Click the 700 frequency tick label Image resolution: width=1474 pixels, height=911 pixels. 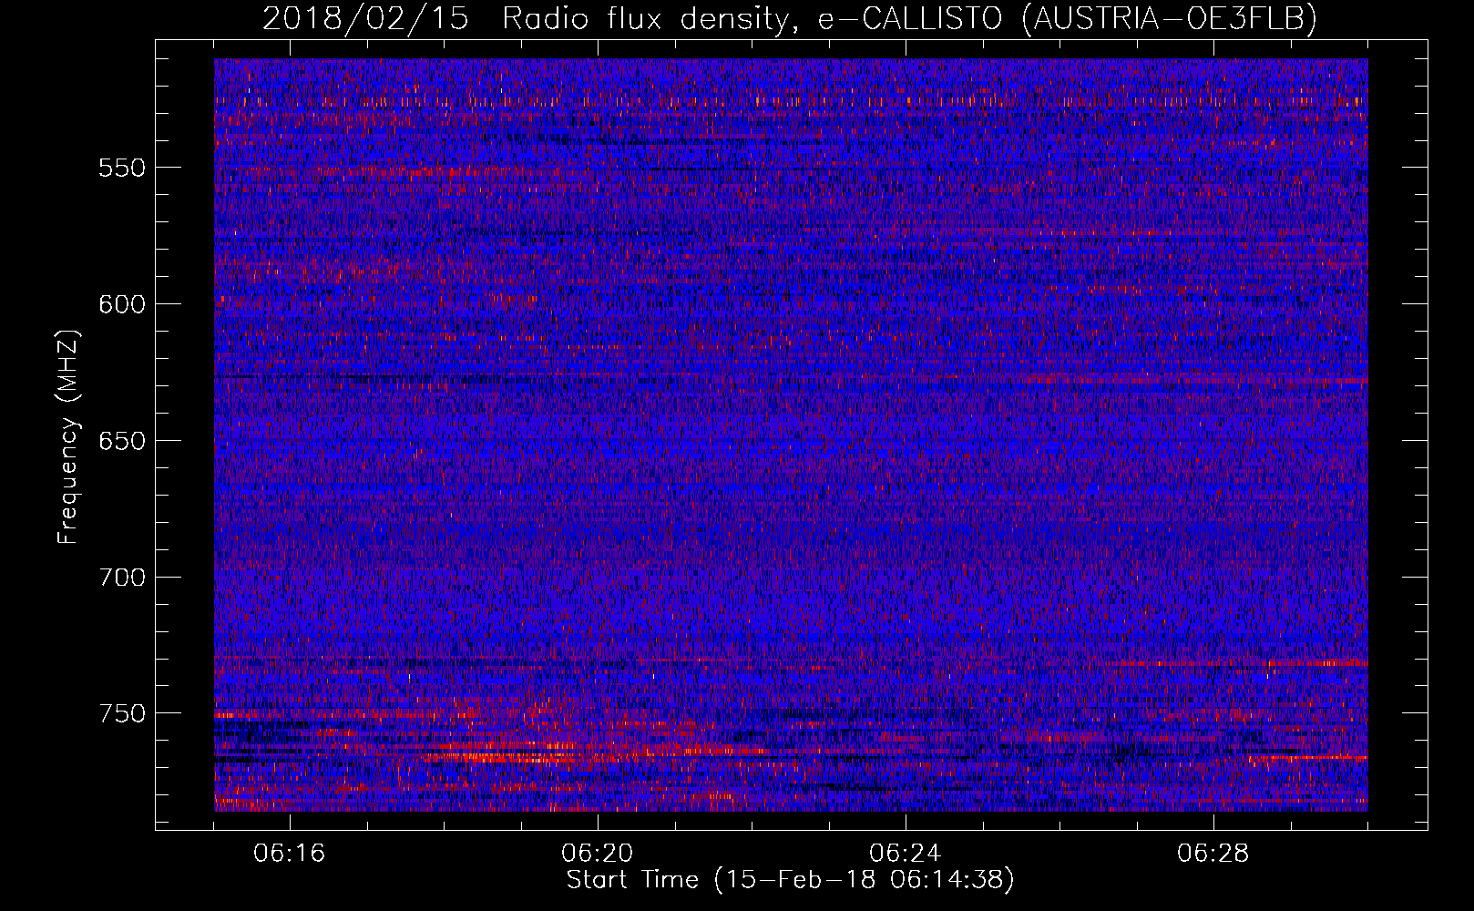[x=122, y=578]
